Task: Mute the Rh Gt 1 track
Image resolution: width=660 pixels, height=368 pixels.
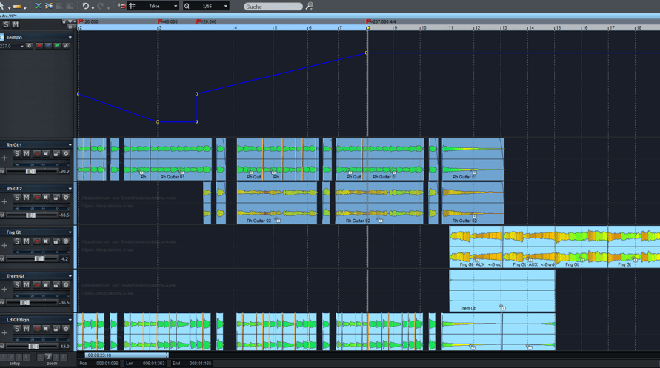Action: pyautogui.click(x=27, y=154)
